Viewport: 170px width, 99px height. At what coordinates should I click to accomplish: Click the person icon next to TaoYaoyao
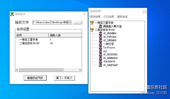coord(101,47)
